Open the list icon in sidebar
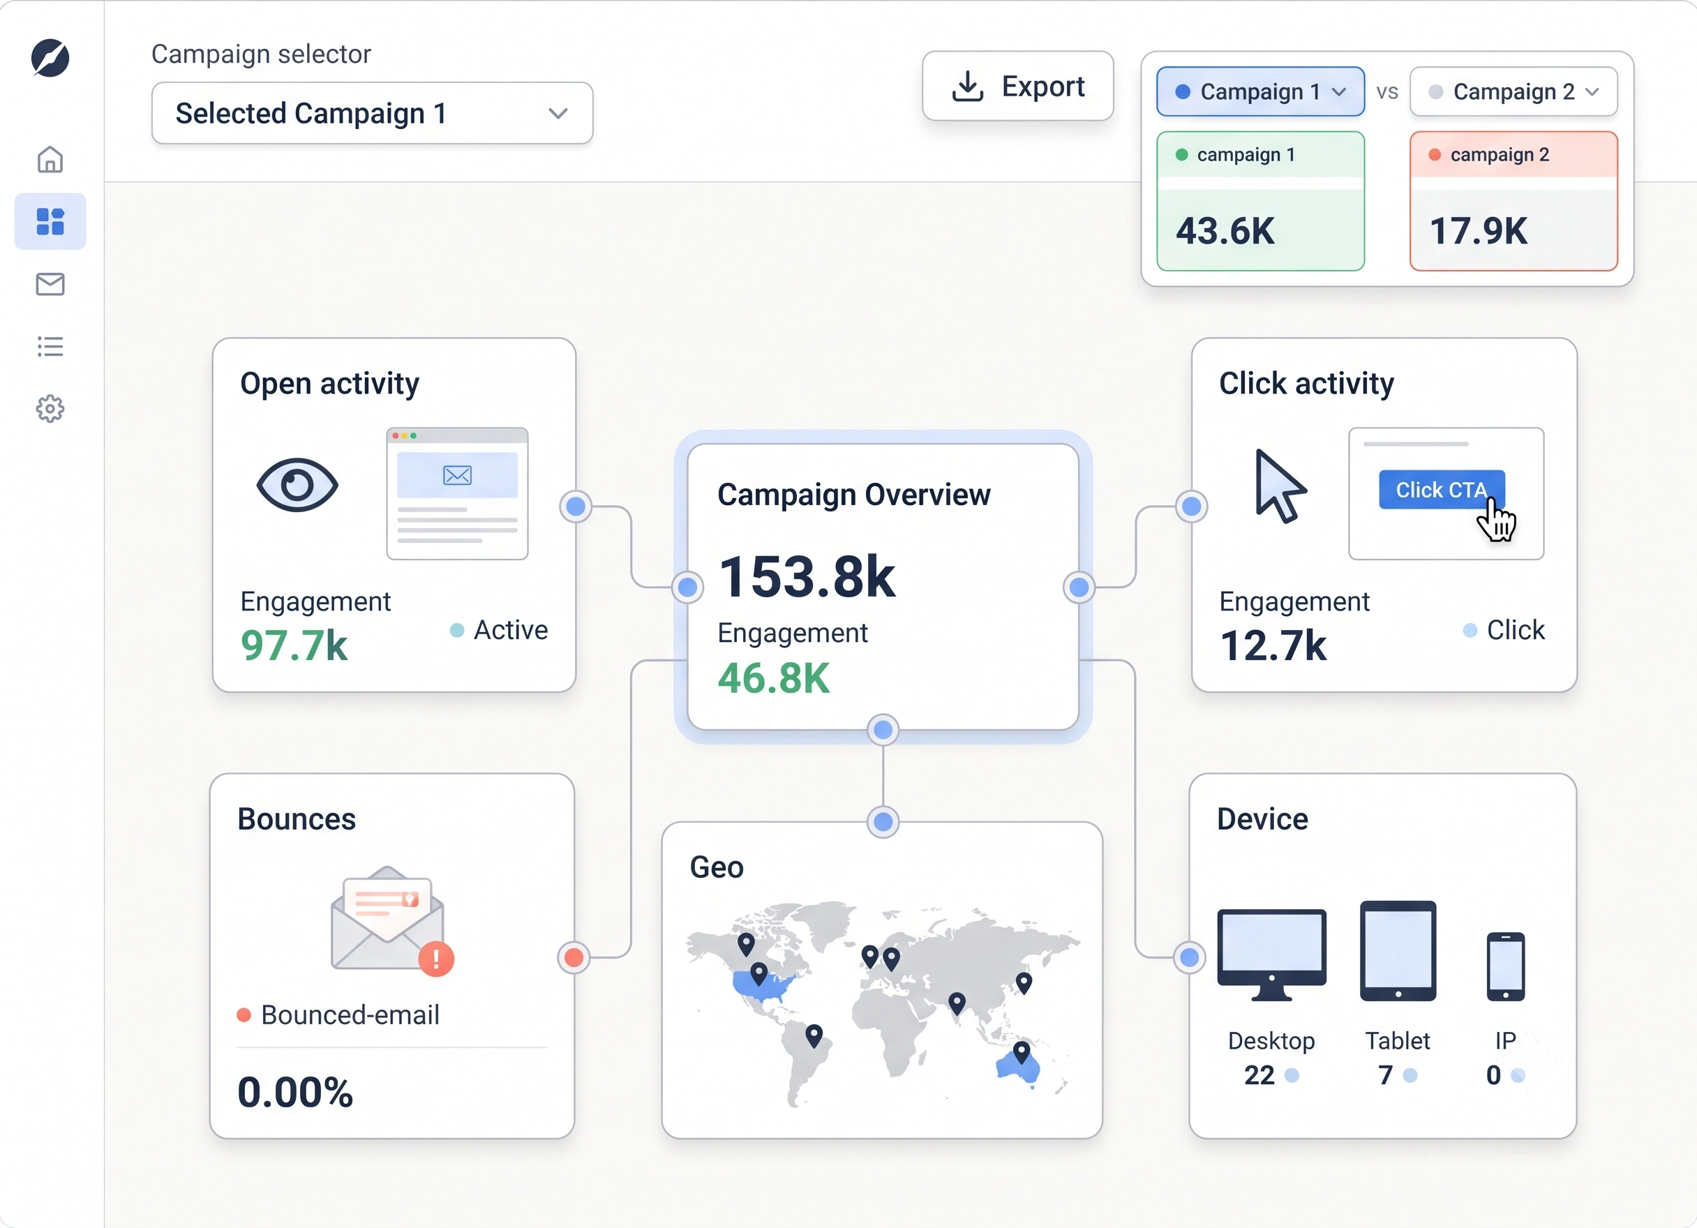 (x=50, y=347)
